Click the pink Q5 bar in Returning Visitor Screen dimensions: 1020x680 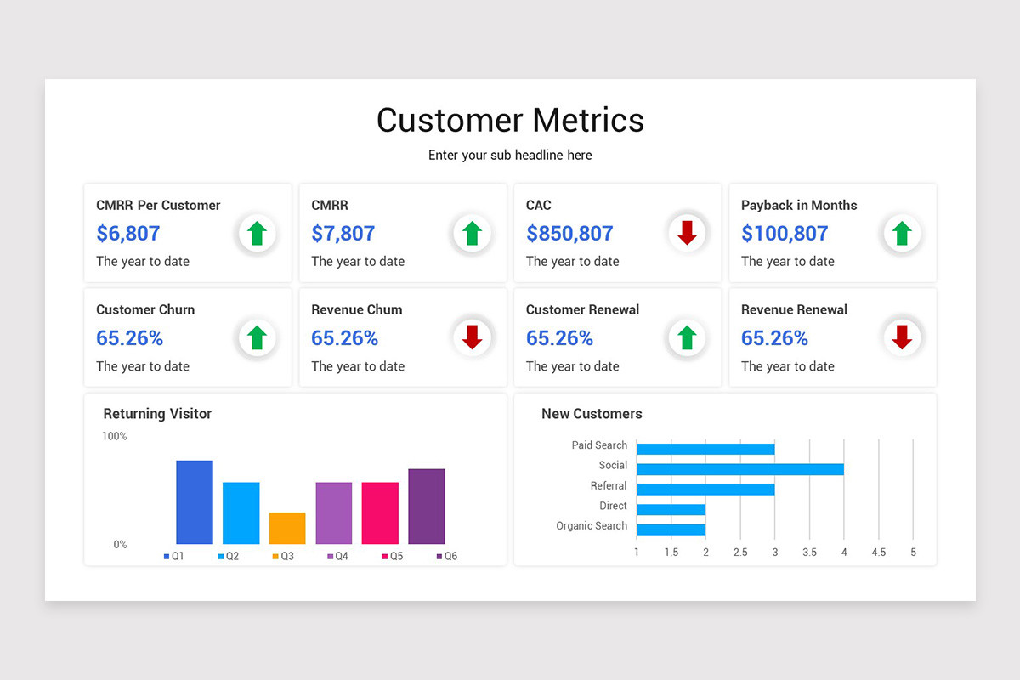380,513
